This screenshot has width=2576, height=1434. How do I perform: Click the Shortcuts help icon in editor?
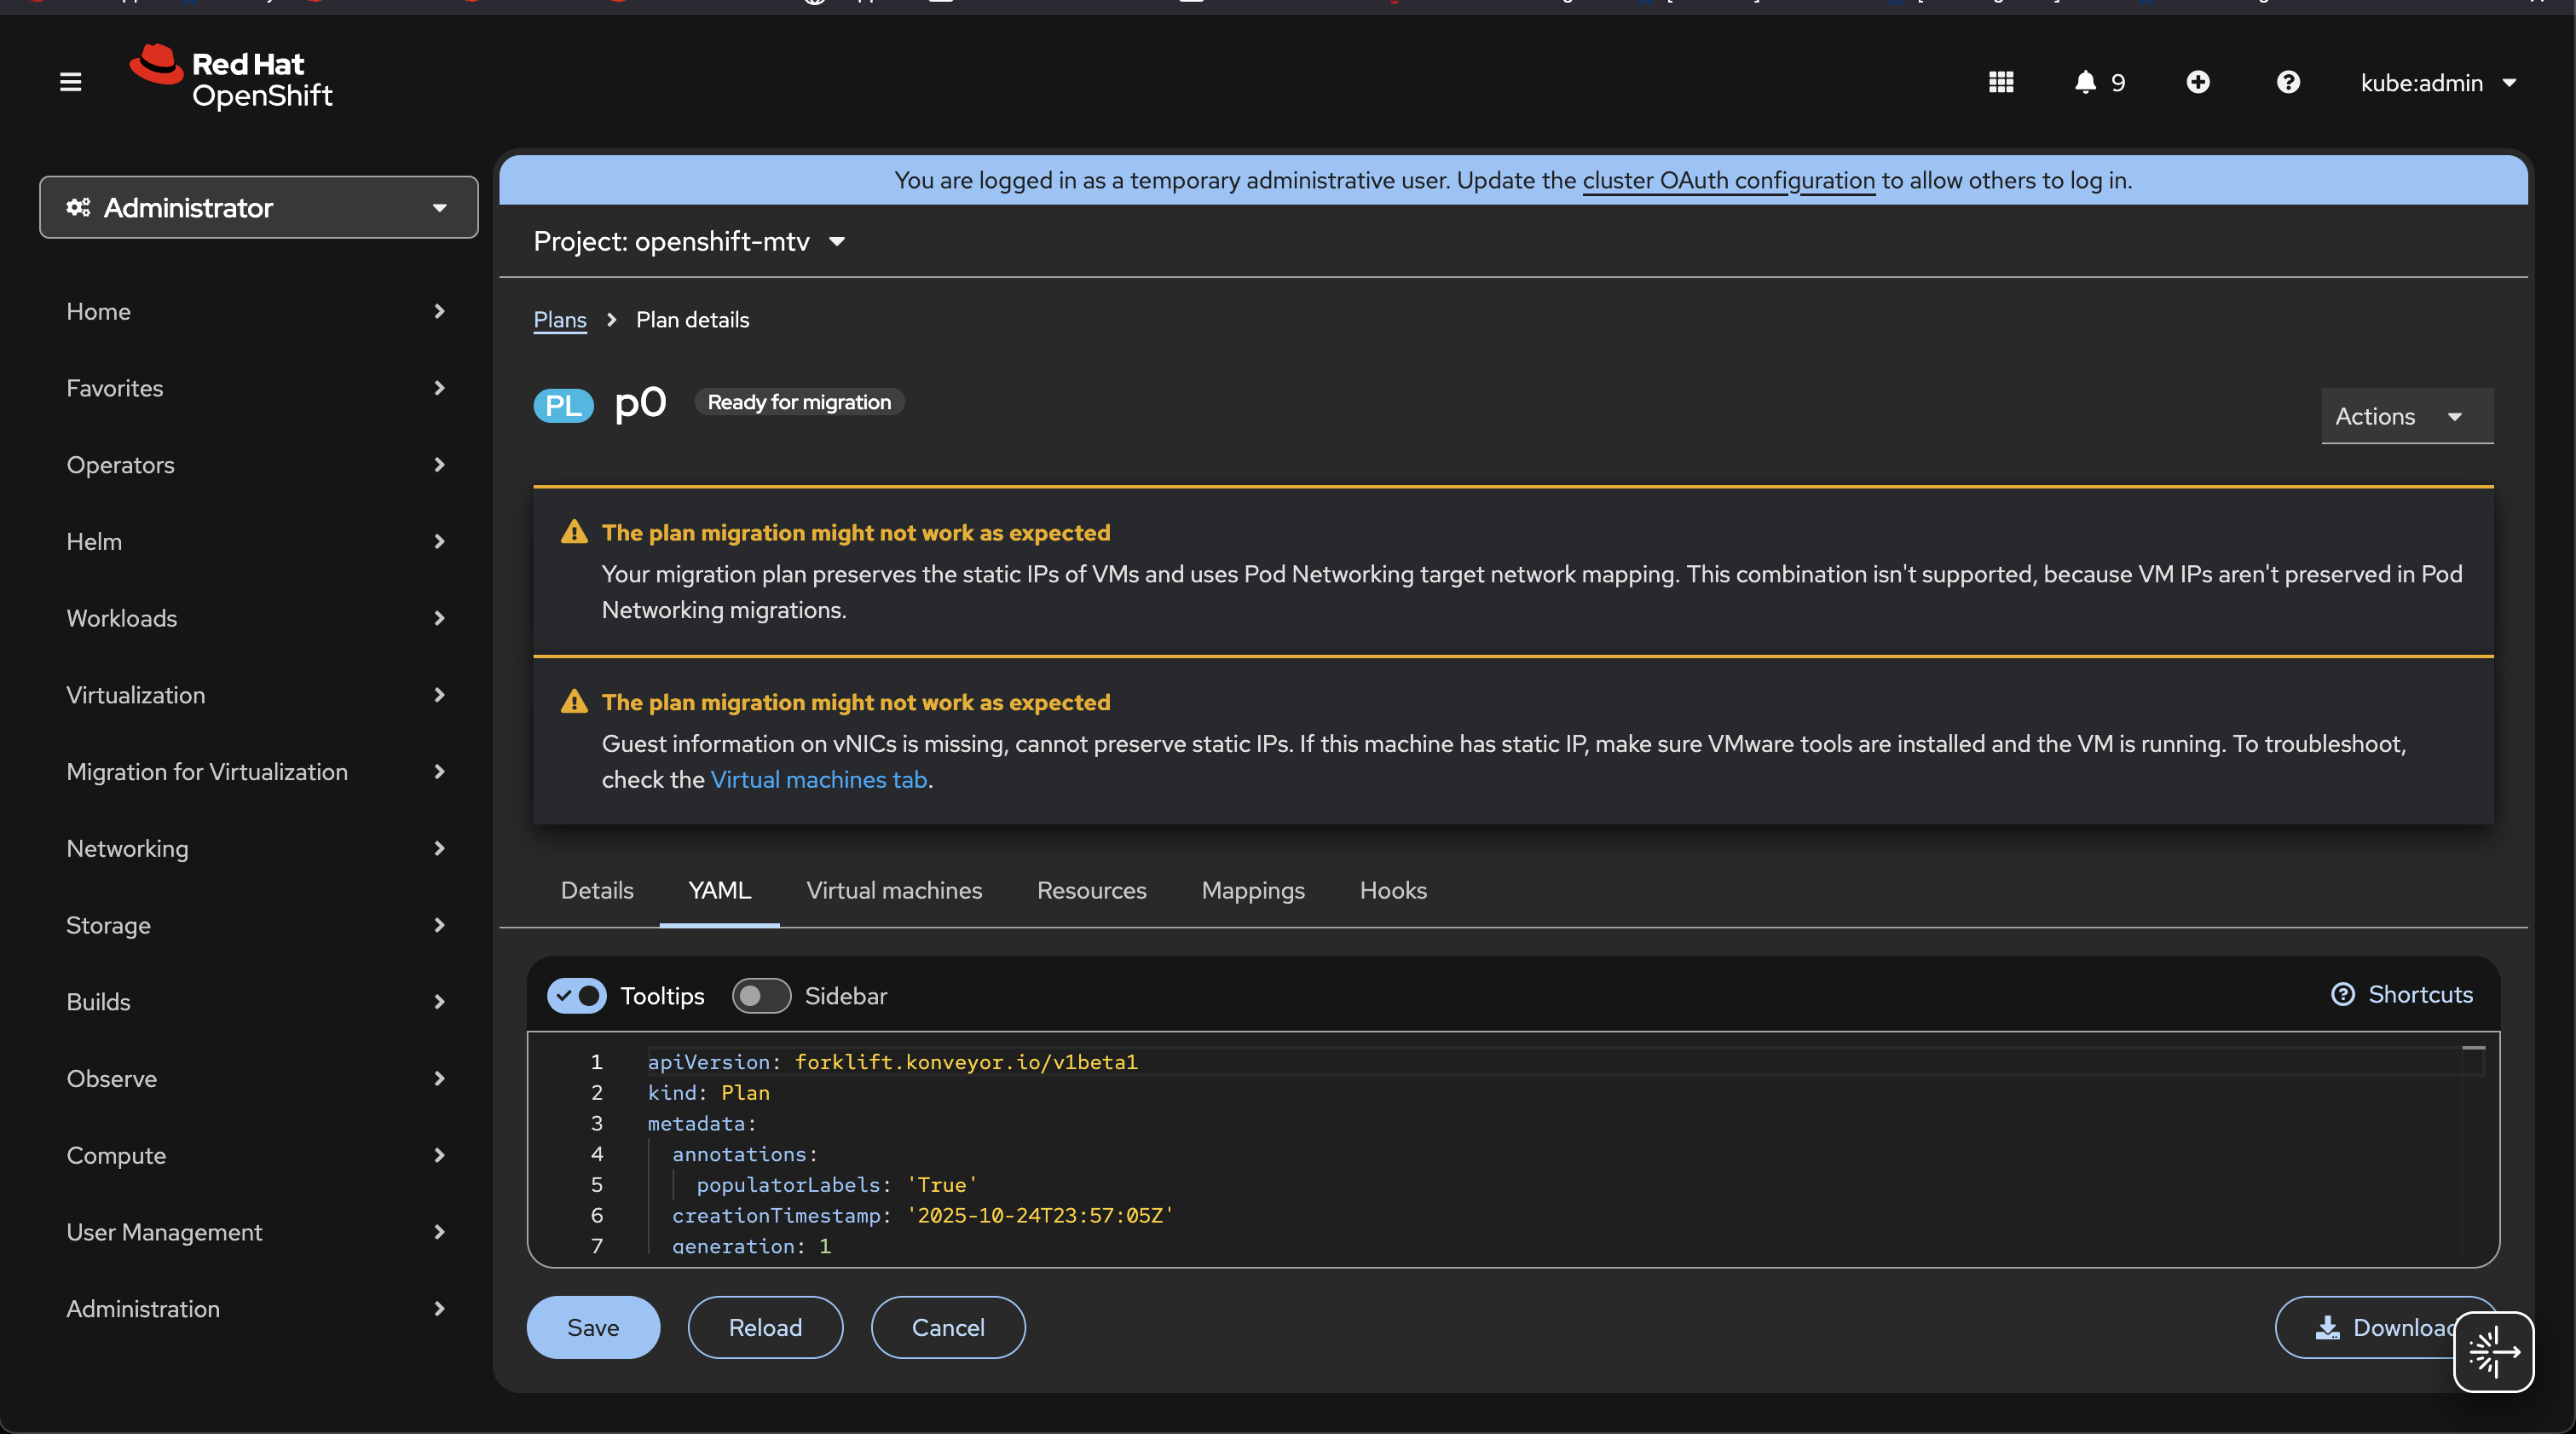pyautogui.click(x=2343, y=994)
